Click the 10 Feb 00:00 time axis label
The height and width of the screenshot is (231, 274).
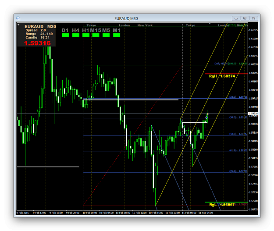coord(90,213)
